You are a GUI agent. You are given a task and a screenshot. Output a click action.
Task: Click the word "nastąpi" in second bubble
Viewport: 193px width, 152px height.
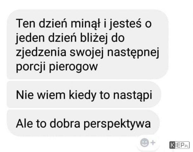133,95
